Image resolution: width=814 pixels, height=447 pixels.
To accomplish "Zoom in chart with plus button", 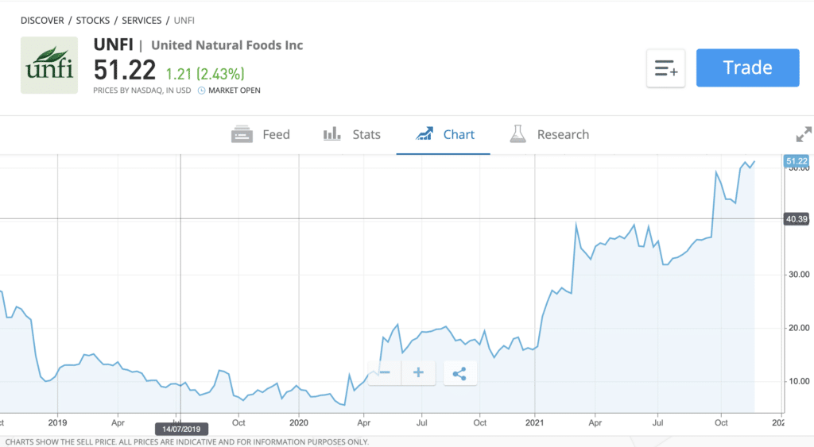I will pyautogui.click(x=418, y=373).
